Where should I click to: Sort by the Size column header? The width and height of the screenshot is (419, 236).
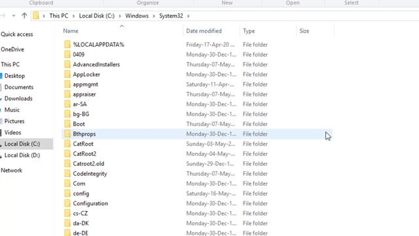click(304, 31)
